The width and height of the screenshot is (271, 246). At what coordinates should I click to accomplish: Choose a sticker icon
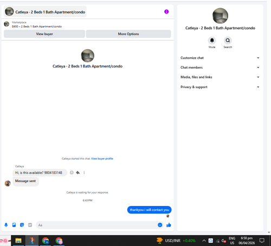tap(22, 225)
